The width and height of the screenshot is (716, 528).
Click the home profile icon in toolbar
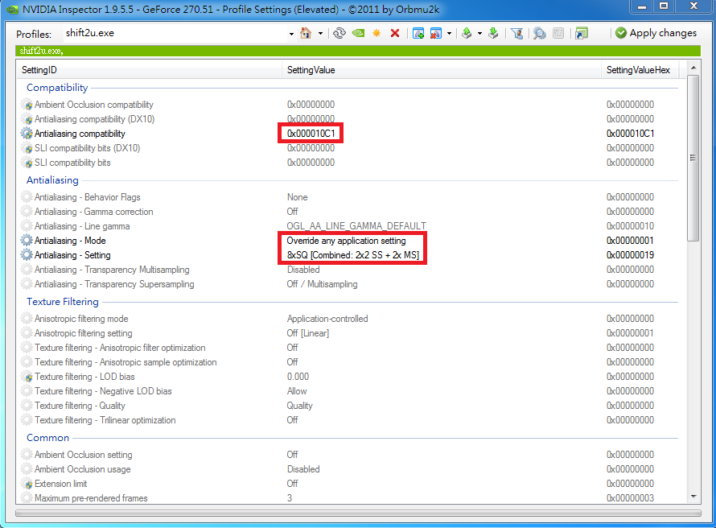(306, 33)
